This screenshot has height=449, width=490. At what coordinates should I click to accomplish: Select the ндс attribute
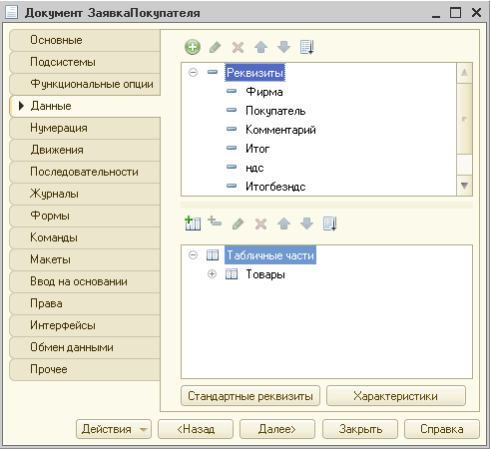tap(254, 168)
